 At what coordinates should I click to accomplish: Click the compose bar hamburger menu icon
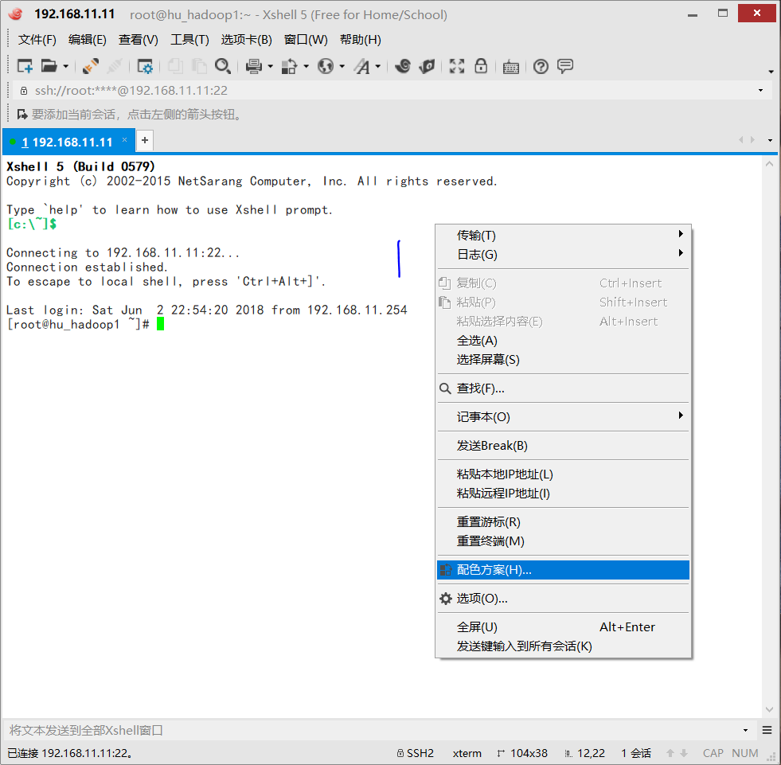pyautogui.click(x=767, y=731)
